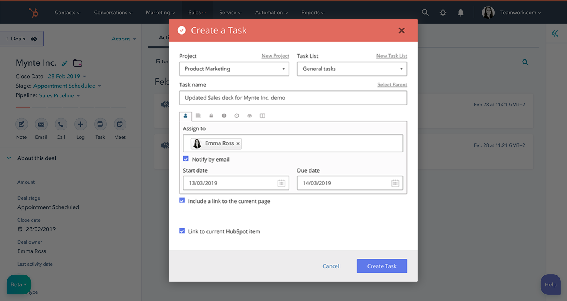The width and height of the screenshot is (567, 301).
Task: Collapse the right sidebar with double chevron
Action: pyautogui.click(x=555, y=33)
